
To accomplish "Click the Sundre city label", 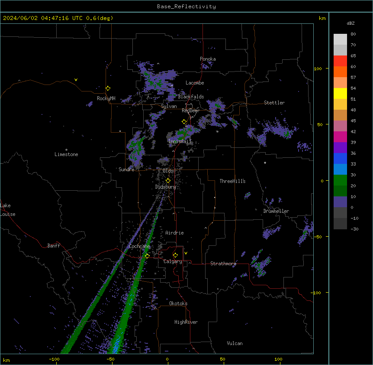I will click(x=126, y=169).
